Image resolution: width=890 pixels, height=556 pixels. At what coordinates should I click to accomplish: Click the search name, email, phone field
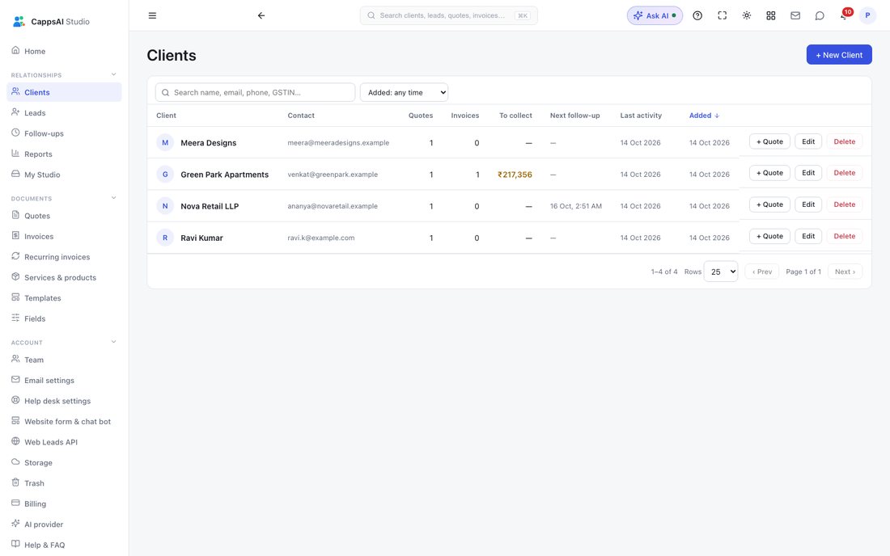click(x=256, y=92)
